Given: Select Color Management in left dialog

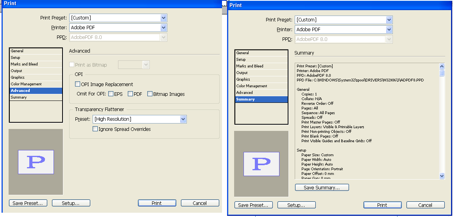Looking at the screenshot, I should (36, 84).
